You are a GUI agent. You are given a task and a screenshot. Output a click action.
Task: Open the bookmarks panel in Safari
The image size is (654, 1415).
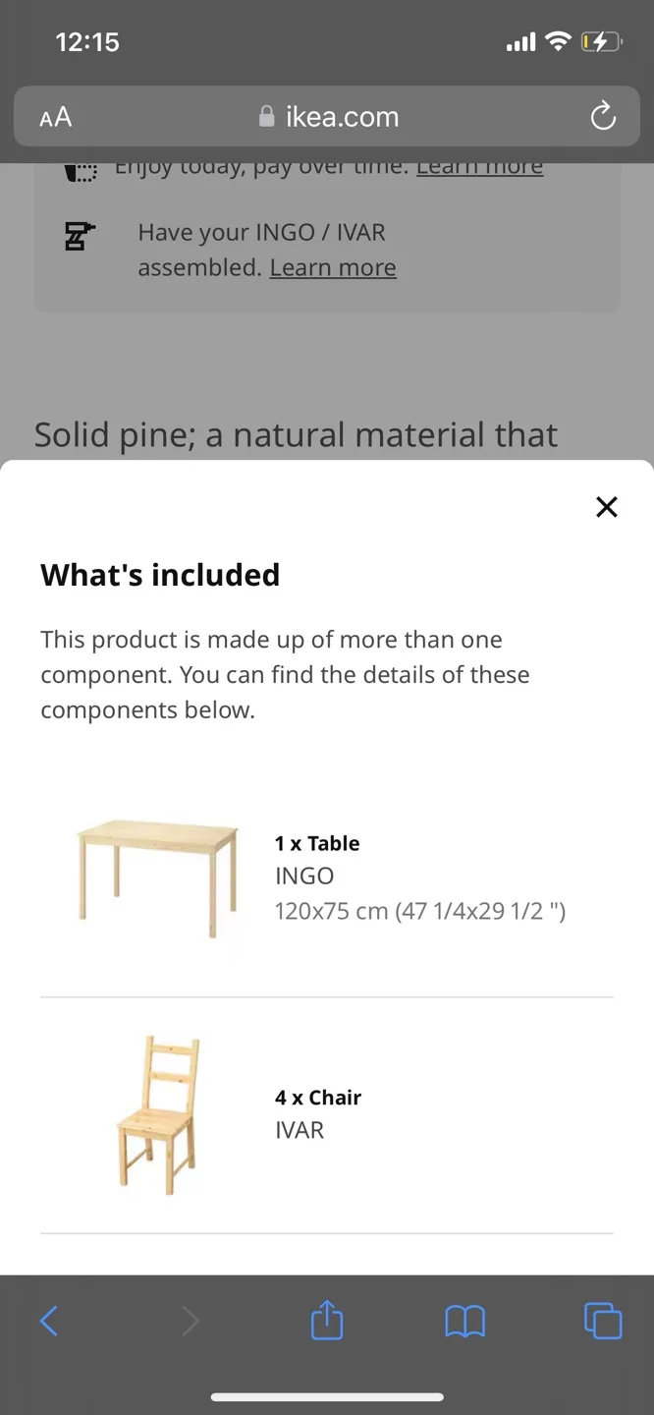tap(463, 1321)
